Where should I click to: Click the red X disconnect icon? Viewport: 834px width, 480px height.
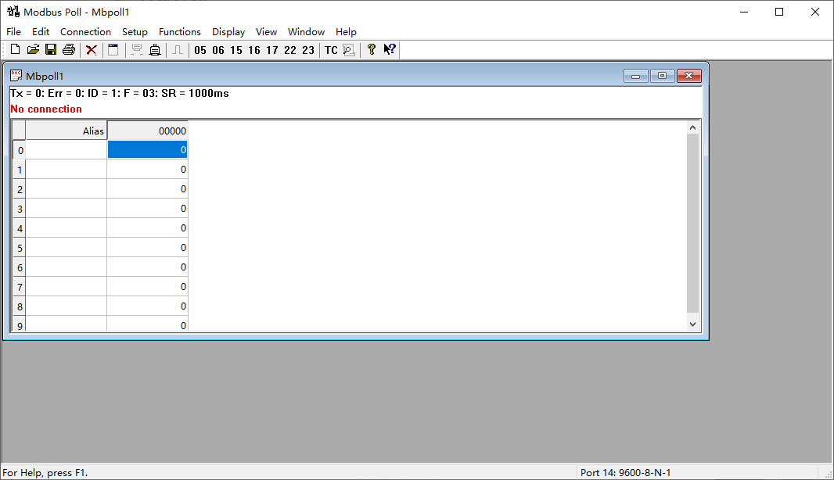(92, 50)
